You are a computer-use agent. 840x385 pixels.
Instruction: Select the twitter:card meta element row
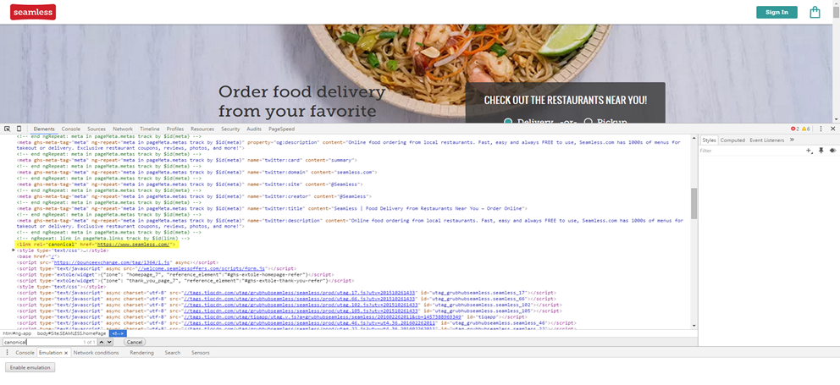click(187, 160)
